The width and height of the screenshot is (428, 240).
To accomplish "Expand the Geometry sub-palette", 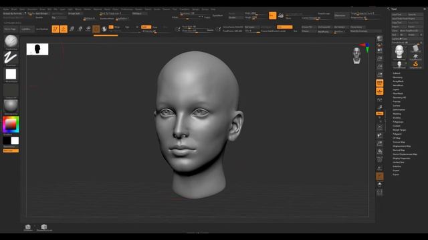I will (x=397, y=77).
